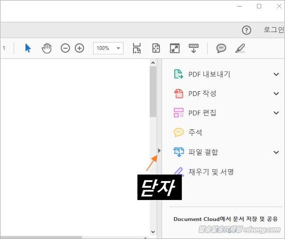Expand the PDF 내보내기 chevron
The image size is (285, 239).
click(x=276, y=74)
